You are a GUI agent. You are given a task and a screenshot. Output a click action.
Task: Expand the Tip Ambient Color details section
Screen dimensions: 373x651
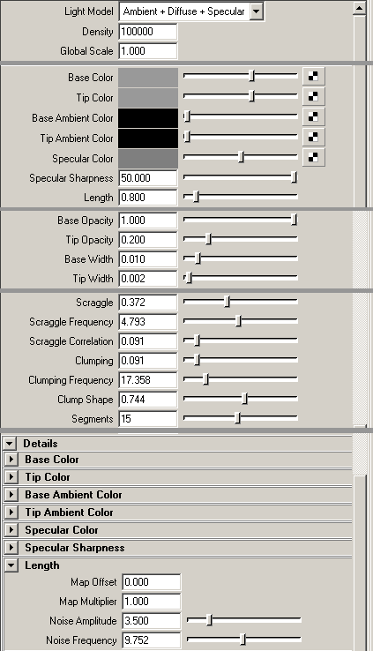coord(11,513)
